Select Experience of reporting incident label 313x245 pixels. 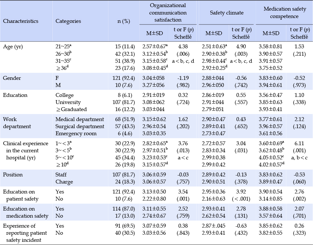[25, 233]
